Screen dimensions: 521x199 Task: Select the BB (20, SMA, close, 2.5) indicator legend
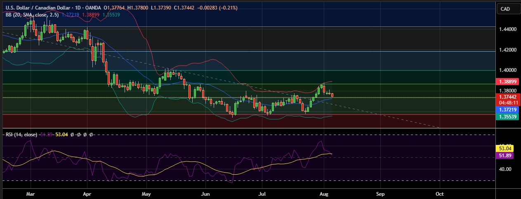[33, 14]
